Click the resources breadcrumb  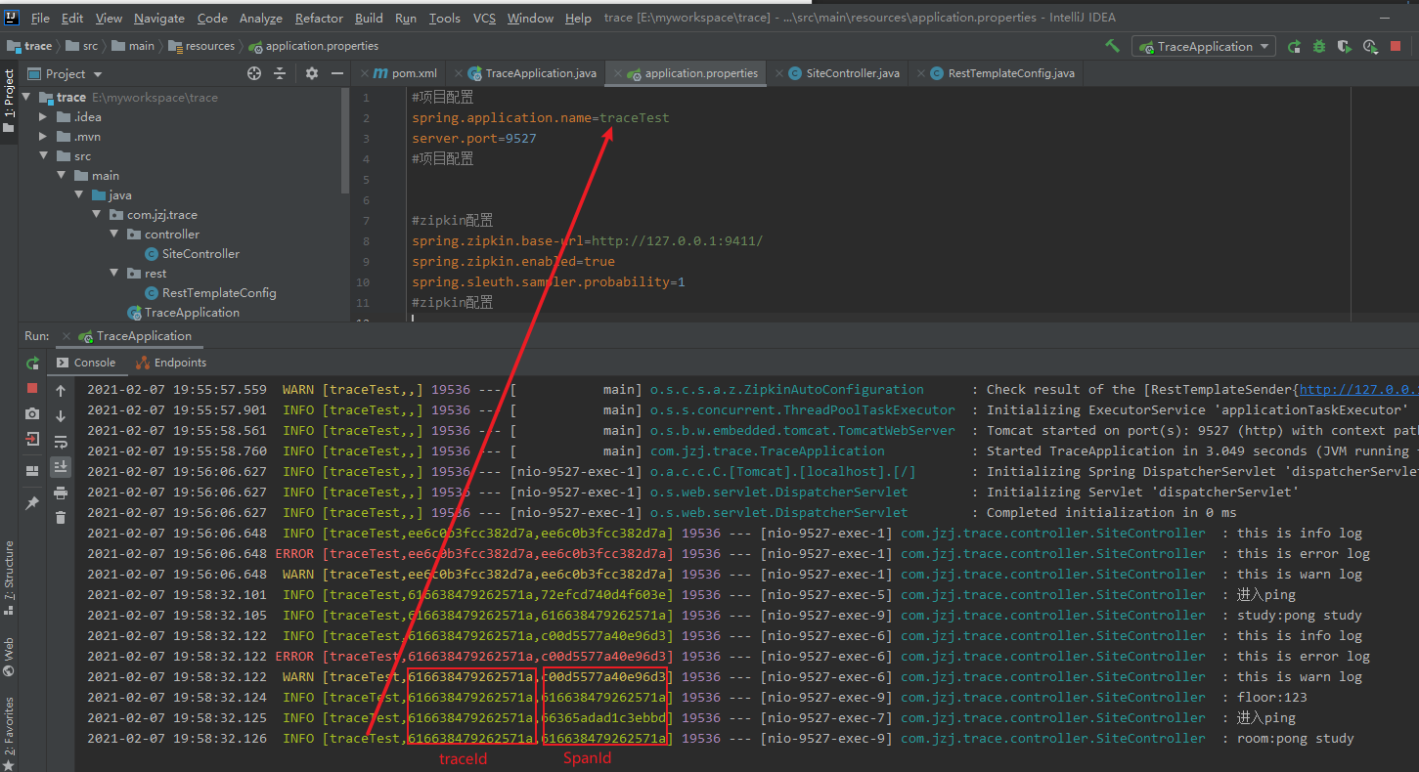tap(202, 46)
